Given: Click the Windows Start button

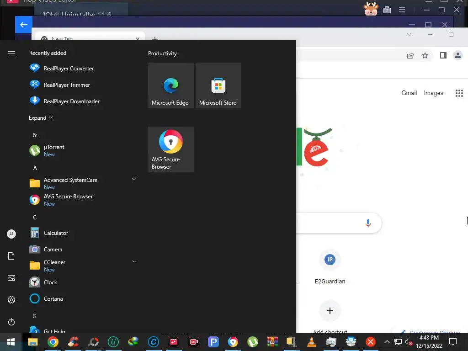Looking at the screenshot, I should 11,342.
